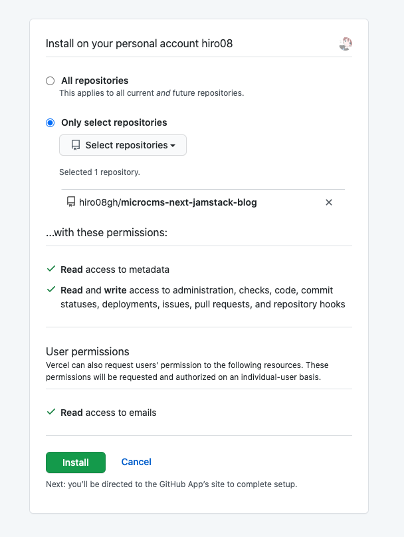Viewport: 404px width, 537px height.
Task: Click the hiro08 profile avatar icon
Action: (x=345, y=44)
